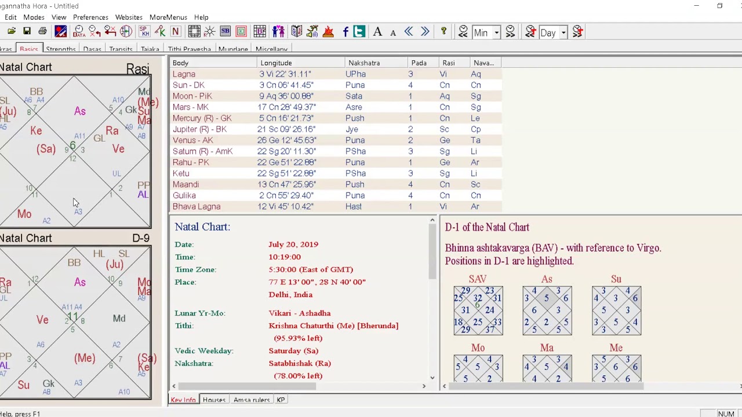Step transit time forward by Day
Screen dimensions: 742x417
[577, 32]
